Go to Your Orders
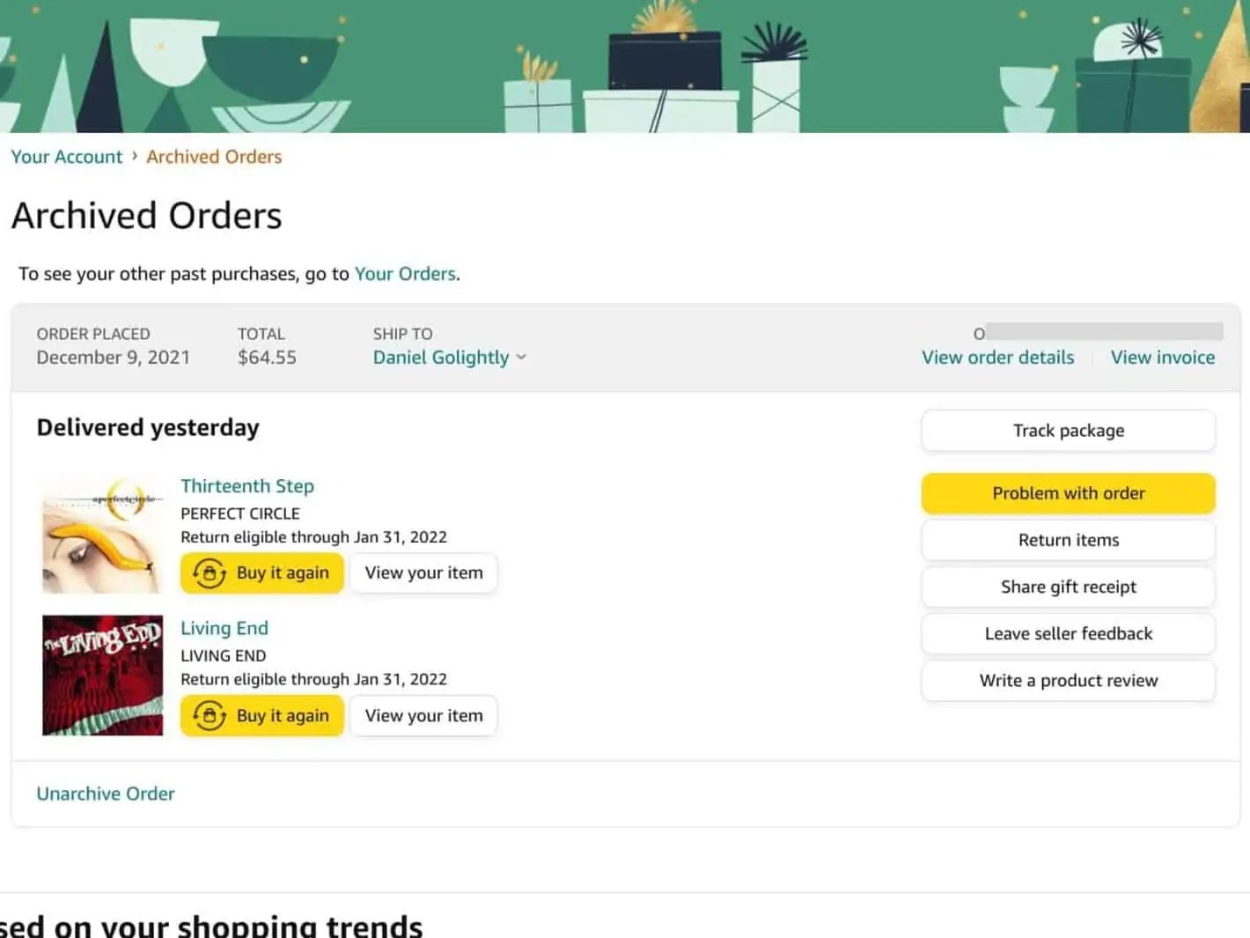 [x=404, y=274]
